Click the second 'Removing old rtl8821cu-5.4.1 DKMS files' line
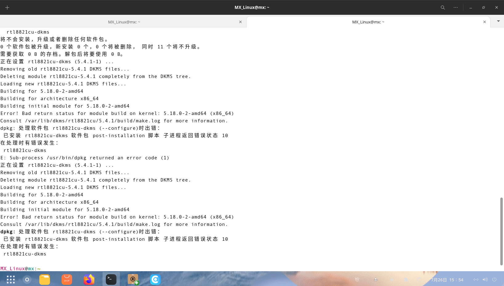The height and width of the screenshot is (286, 504). pyautogui.click(x=65, y=173)
